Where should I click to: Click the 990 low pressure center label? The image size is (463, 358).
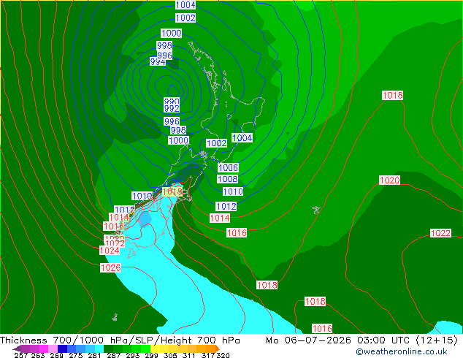(172, 102)
